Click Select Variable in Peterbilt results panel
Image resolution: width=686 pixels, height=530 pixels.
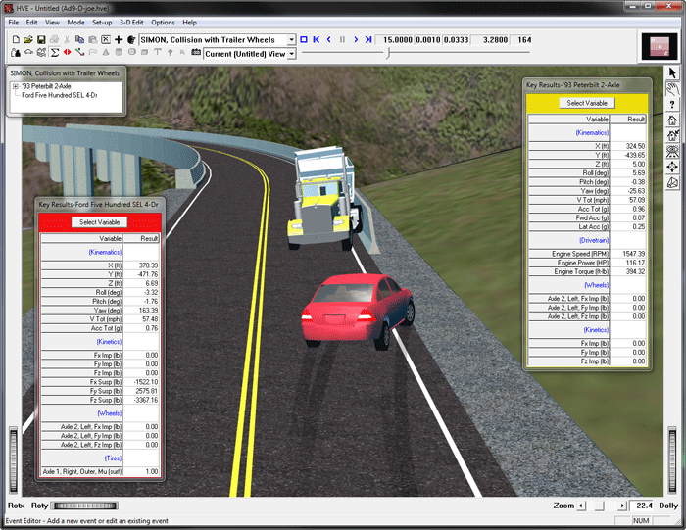pos(588,103)
